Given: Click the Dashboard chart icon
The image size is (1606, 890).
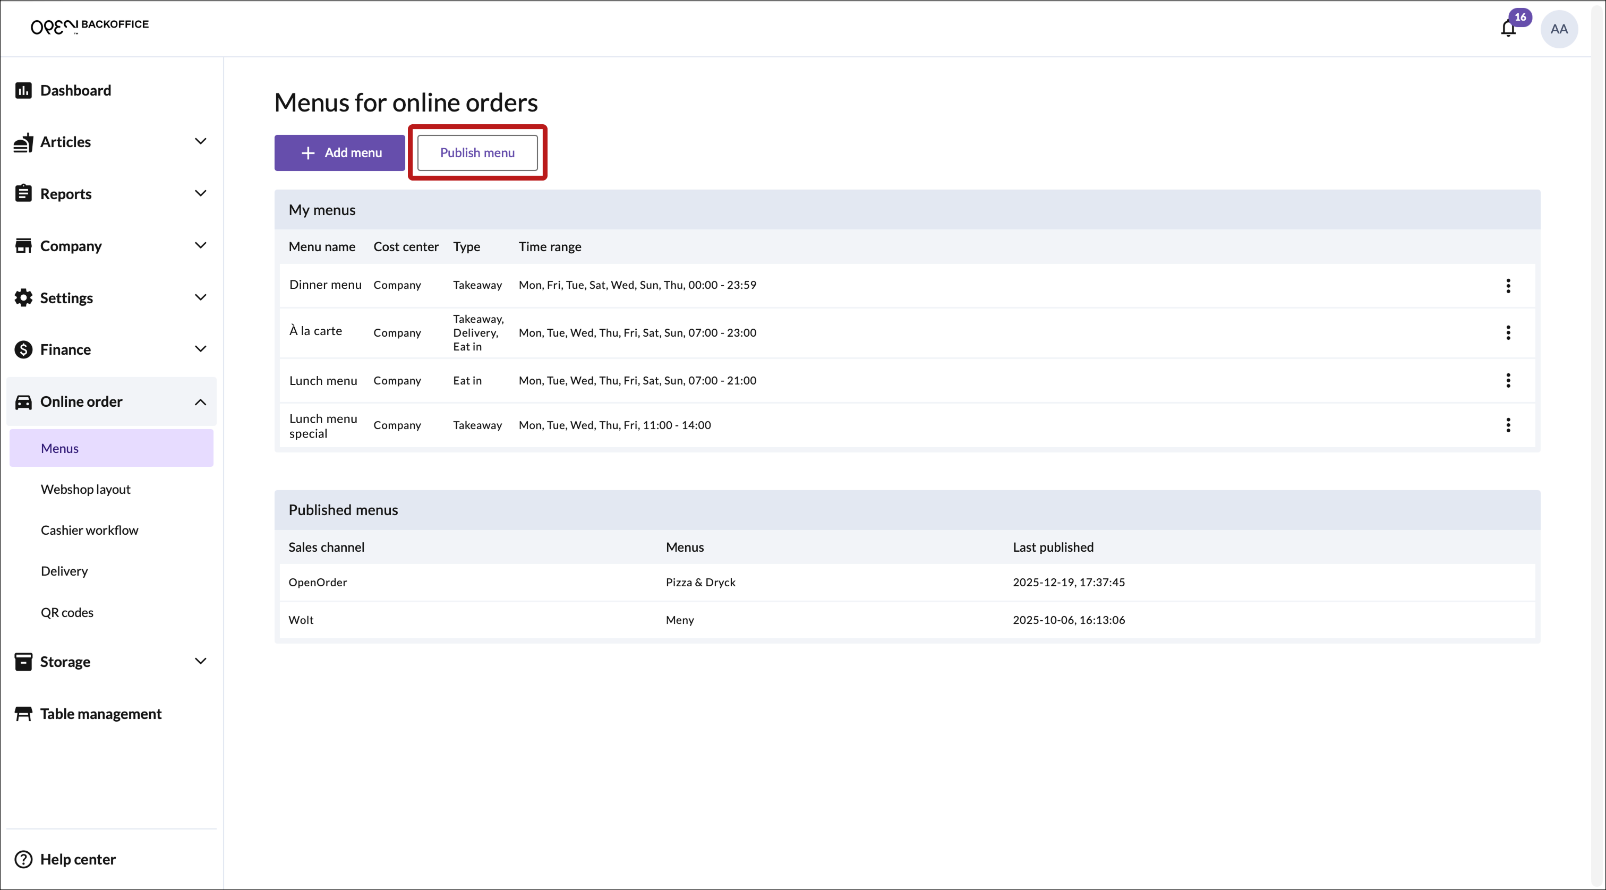Looking at the screenshot, I should (x=23, y=90).
